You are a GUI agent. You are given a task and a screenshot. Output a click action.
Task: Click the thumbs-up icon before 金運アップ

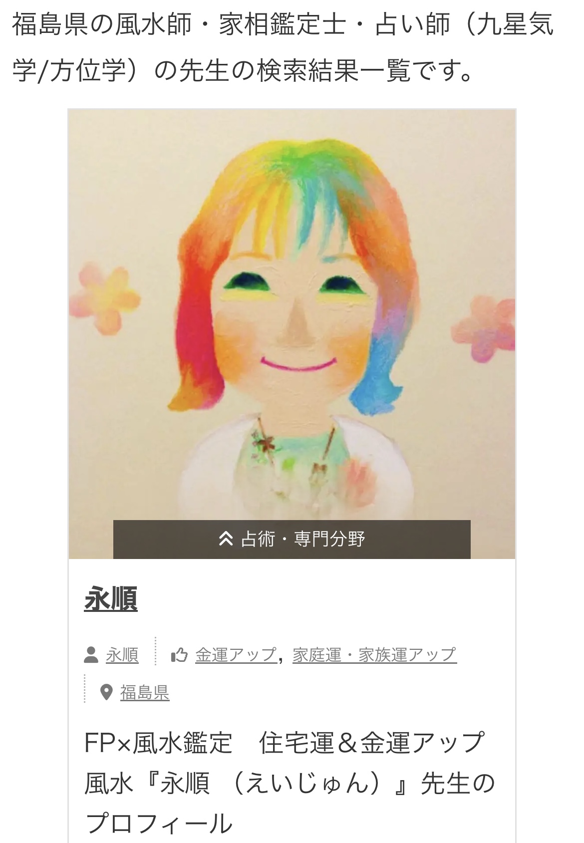pos(179,655)
